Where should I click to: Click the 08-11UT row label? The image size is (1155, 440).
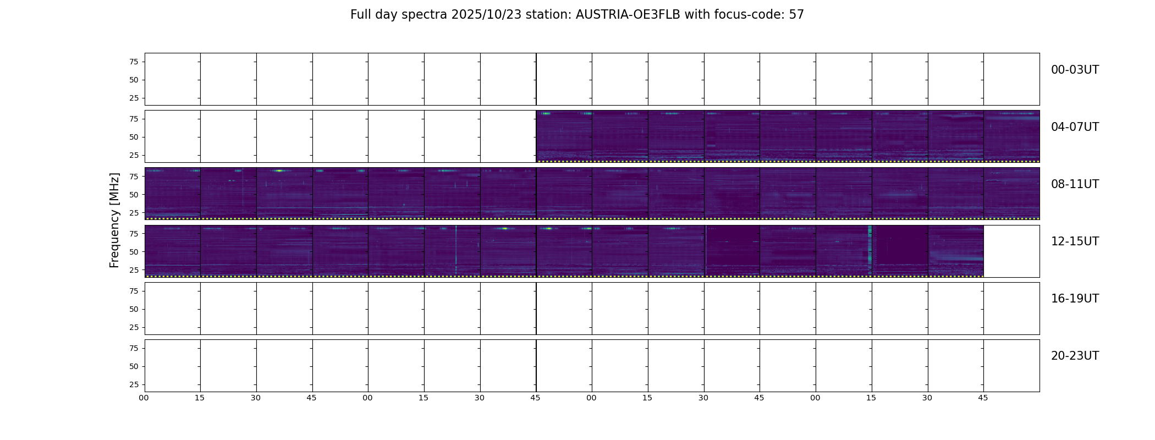click(1075, 184)
